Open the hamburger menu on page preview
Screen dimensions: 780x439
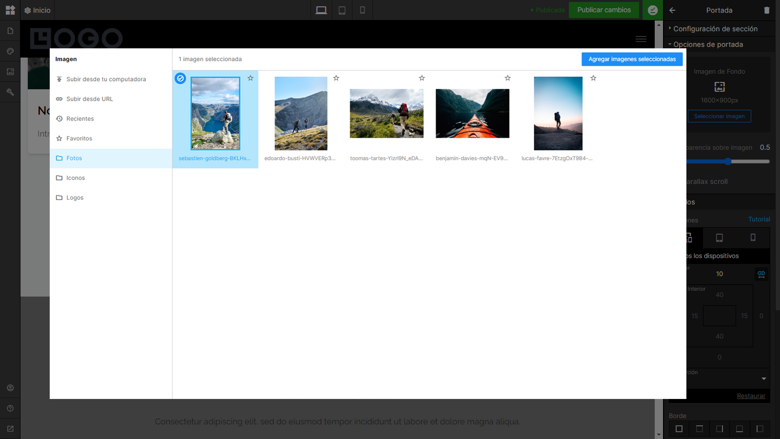(641, 39)
